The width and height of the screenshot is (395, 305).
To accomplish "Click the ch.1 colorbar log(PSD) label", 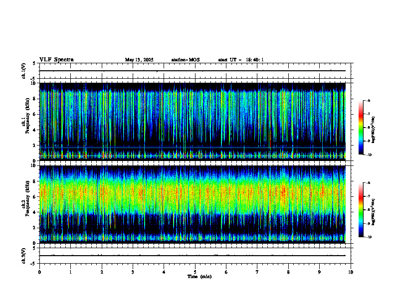I will (374, 130).
